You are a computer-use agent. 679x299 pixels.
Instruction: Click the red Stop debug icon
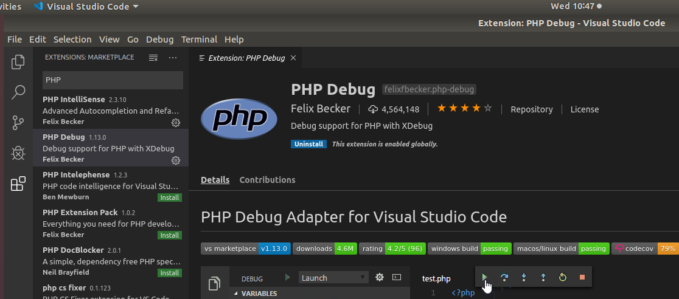pos(582,277)
